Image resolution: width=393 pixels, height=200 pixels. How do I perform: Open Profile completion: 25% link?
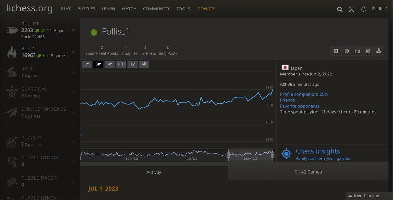tap(304, 94)
